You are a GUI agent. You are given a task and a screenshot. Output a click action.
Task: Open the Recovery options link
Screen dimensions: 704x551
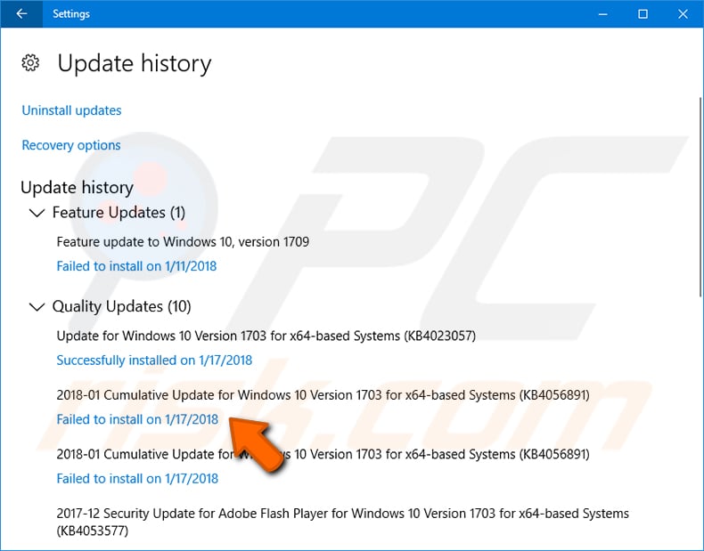click(x=71, y=145)
